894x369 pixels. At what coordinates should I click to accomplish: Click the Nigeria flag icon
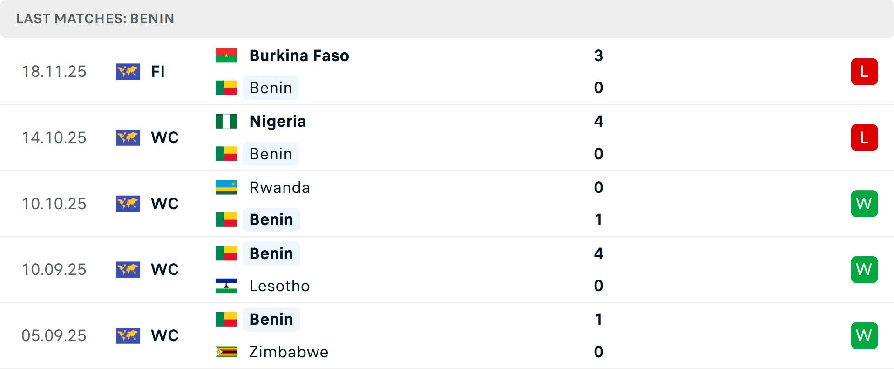226,122
